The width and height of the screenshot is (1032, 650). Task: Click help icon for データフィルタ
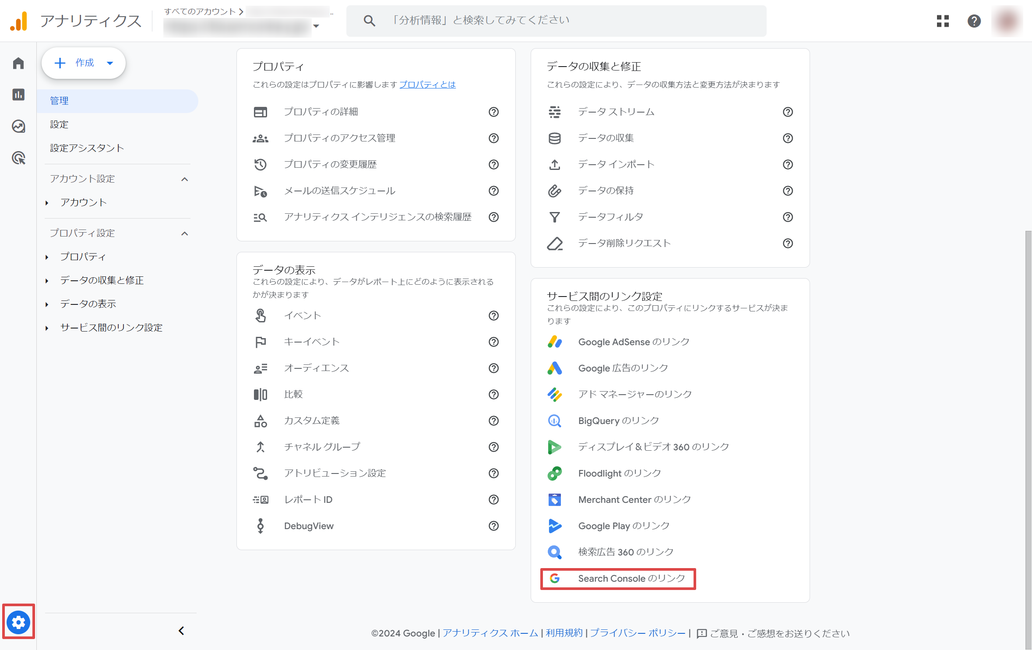tap(788, 217)
